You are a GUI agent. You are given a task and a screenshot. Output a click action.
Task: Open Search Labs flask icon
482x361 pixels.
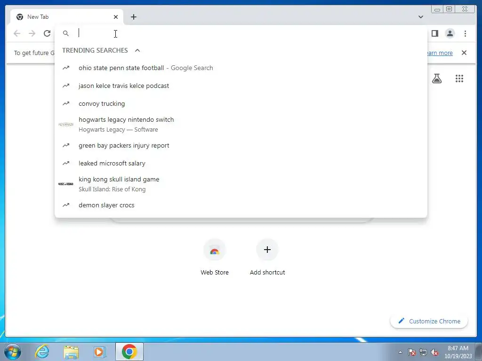(436, 78)
